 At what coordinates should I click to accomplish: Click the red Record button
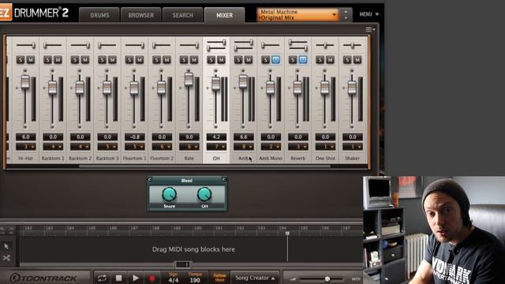pyautogui.click(x=152, y=278)
